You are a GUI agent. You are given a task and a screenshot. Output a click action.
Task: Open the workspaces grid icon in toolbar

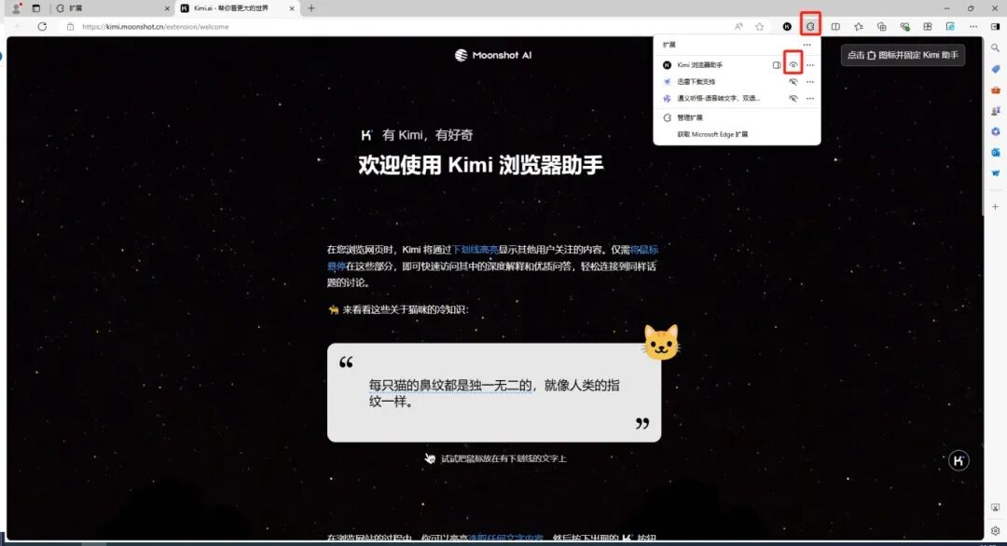[928, 26]
